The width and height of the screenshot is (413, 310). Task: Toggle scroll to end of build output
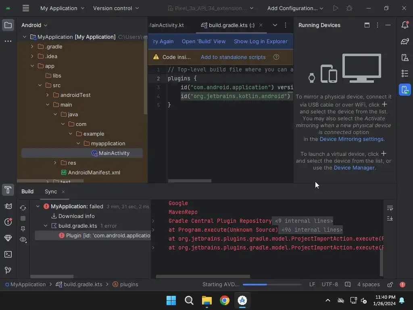click(x=390, y=218)
